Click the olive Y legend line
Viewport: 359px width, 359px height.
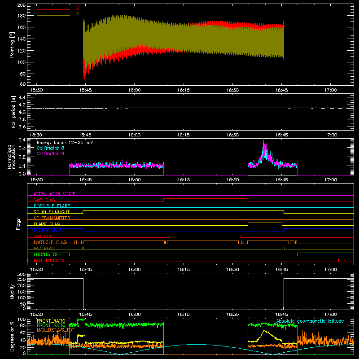click(x=53, y=15)
